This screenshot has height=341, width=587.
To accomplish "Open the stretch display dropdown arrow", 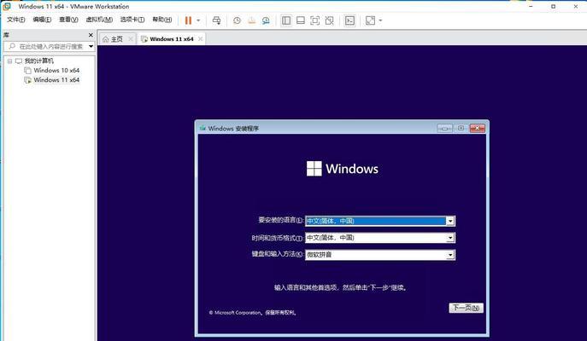I will [380, 20].
